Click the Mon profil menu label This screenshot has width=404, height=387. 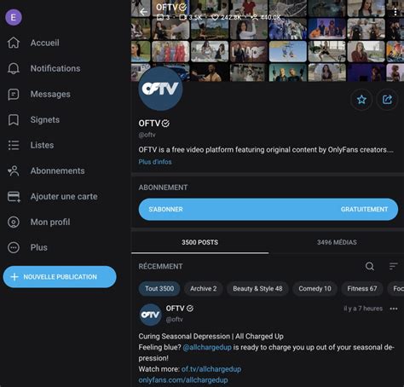click(50, 222)
